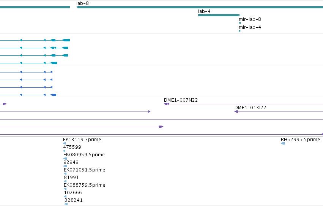Select the iab-8 gene span bar
Viewport: 323px width, 206px height.
point(200,7)
